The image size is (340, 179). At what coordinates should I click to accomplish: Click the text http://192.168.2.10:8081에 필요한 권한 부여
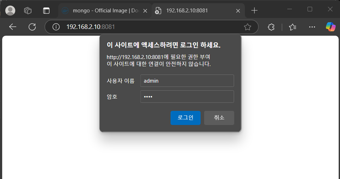click(x=158, y=57)
